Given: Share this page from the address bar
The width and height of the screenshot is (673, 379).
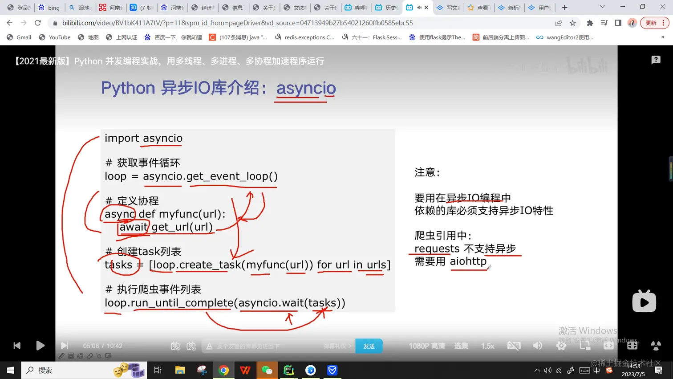Looking at the screenshot, I should pyautogui.click(x=559, y=23).
